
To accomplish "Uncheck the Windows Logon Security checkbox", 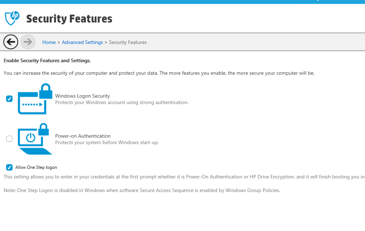I will click(x=9, y=99).
